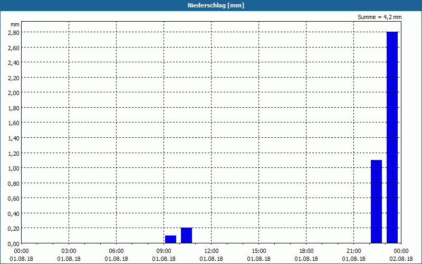Viewport: 422px width, 264px height.
Task: Click the 0,80 y-axis label
Action: coord(15,183)
